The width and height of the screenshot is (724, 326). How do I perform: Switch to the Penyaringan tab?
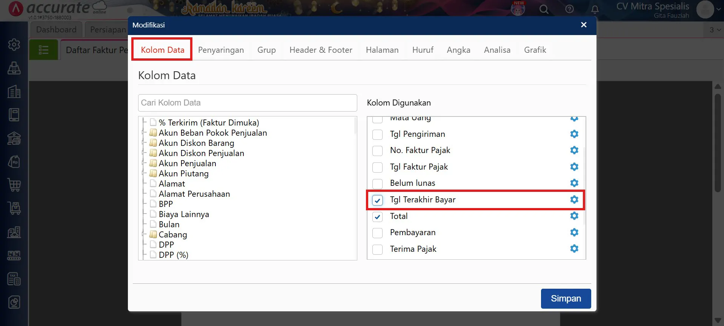click(x=221, y=50)
